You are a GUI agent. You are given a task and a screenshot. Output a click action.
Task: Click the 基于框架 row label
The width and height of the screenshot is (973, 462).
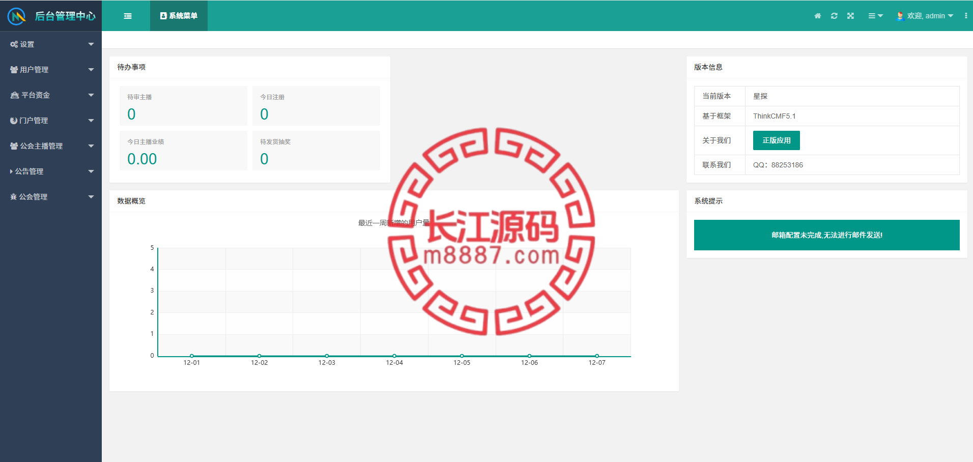[717, 116]
